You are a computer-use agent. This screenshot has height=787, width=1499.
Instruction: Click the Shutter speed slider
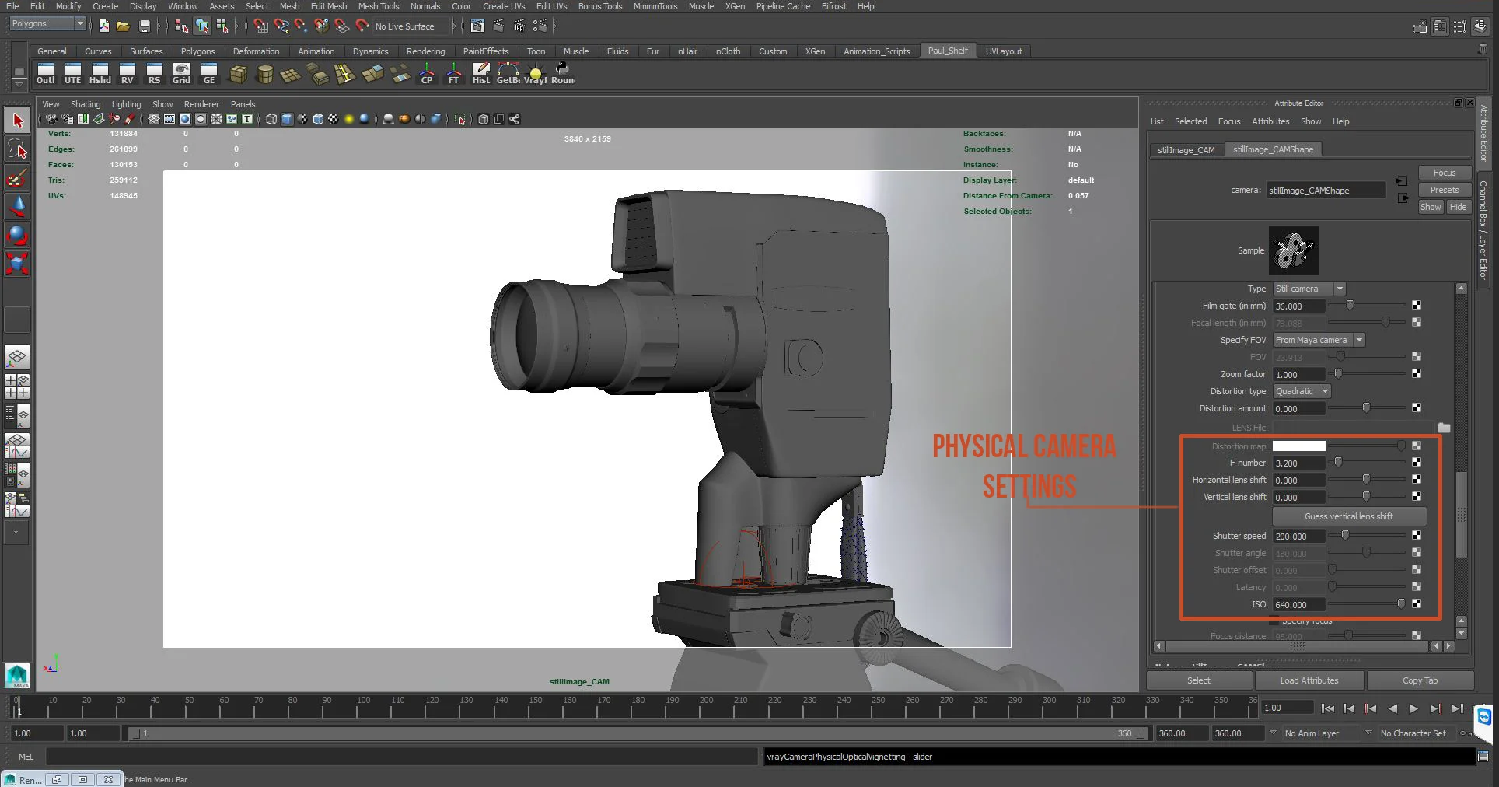(1368, 536)
